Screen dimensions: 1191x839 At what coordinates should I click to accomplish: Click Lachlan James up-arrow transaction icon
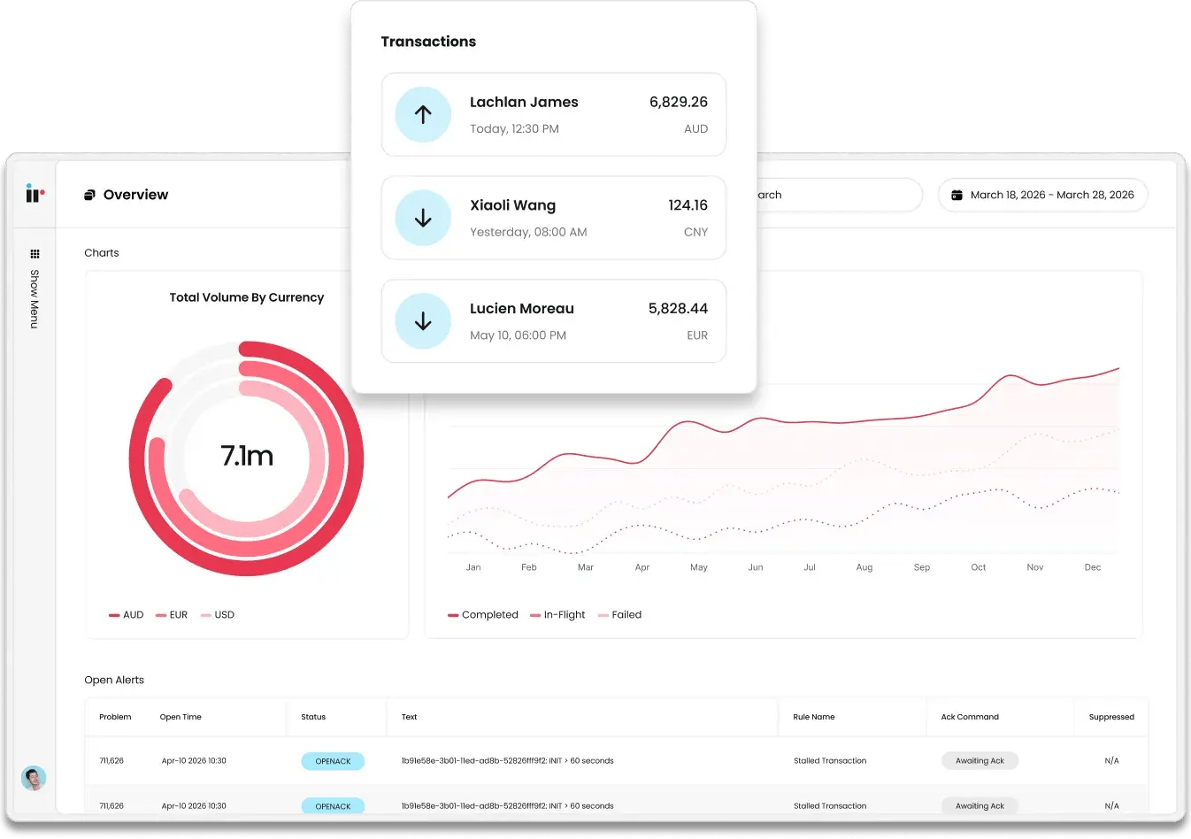(x=423, y=115)
